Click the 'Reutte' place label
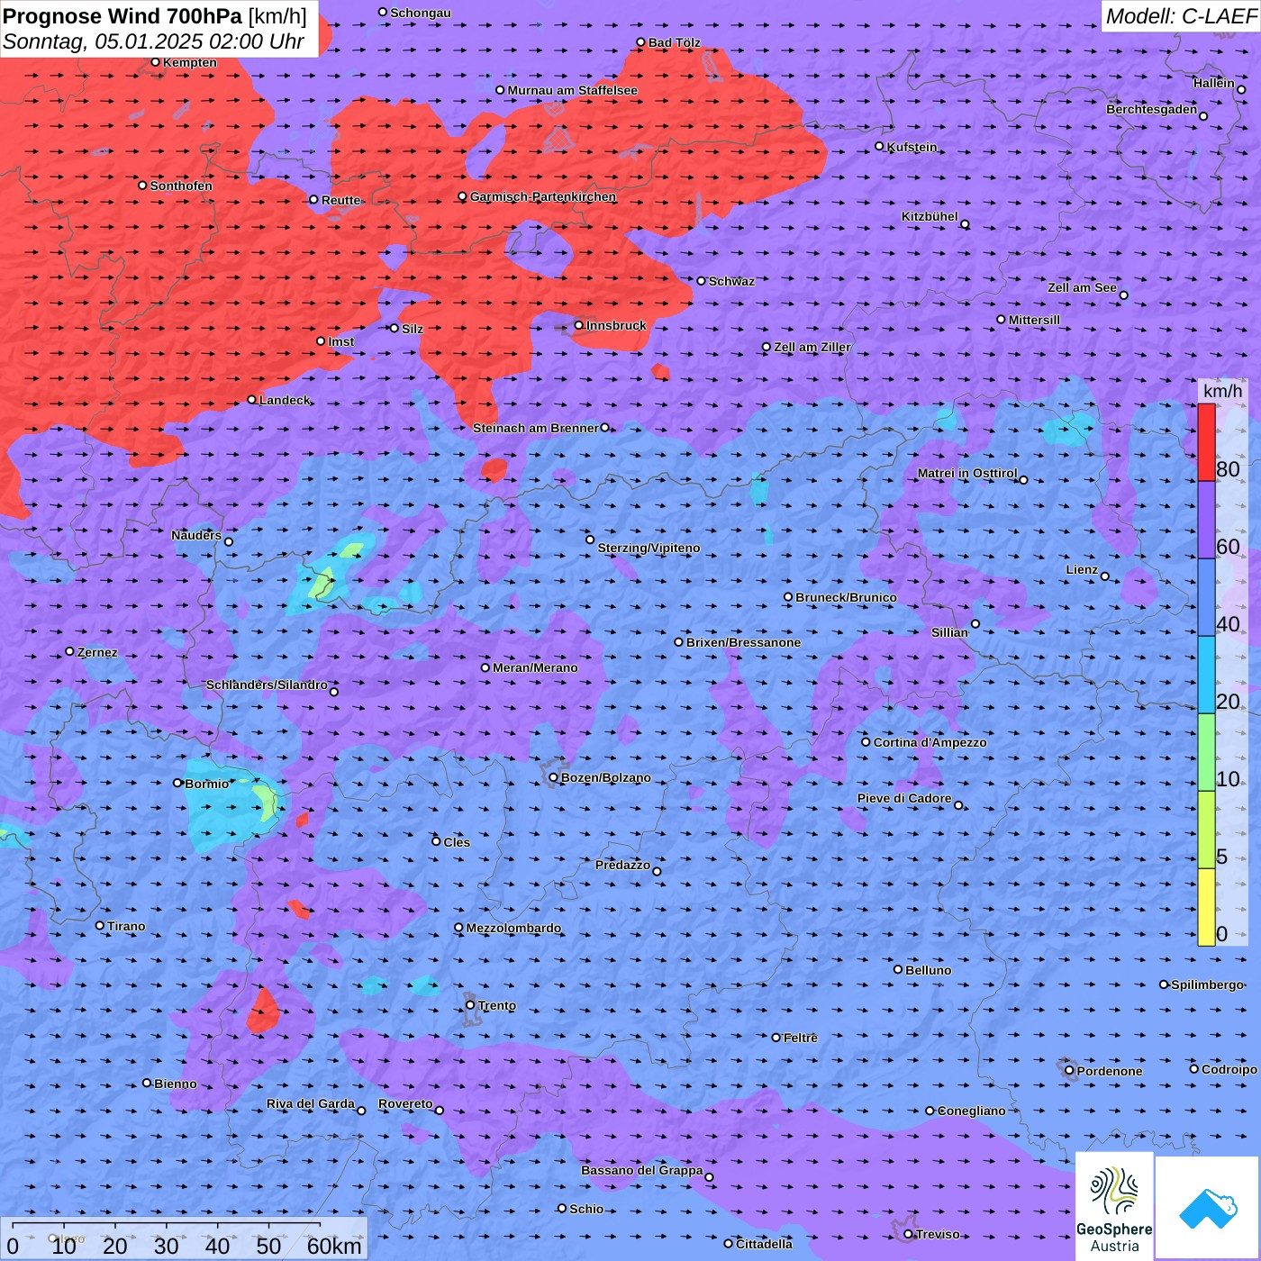The image size is (1261, 1261). point(341,200)
